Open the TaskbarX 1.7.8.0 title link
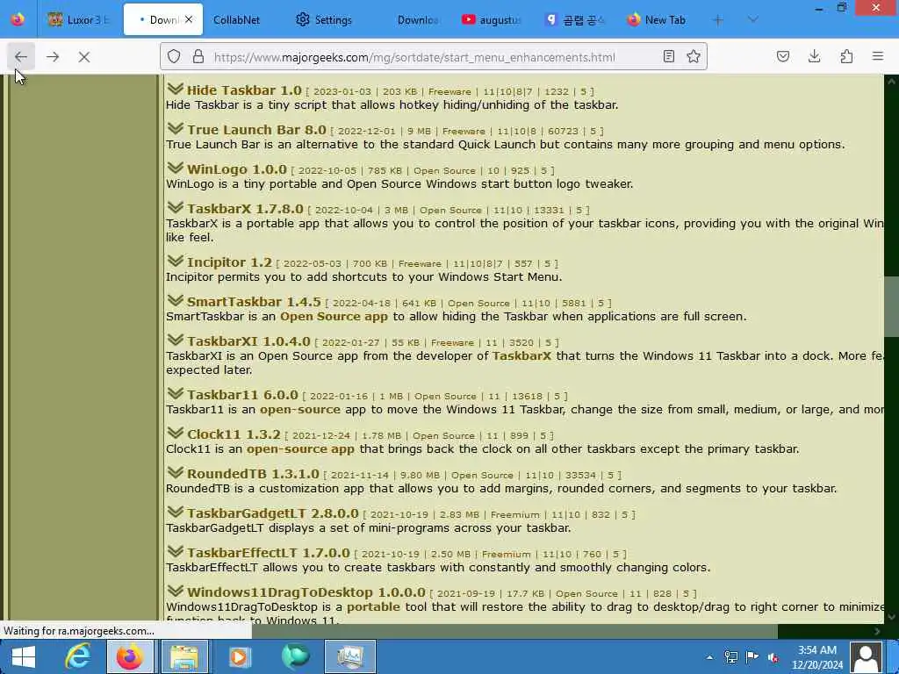 click(245, 209)
